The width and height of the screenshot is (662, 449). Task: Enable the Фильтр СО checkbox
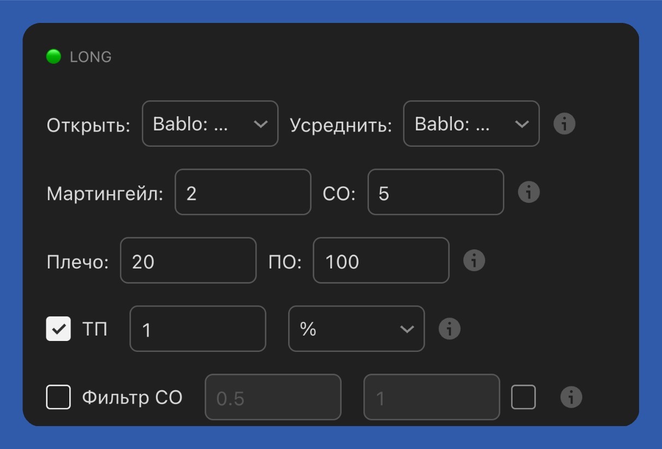pyautogui.click(x=58, y=397)
